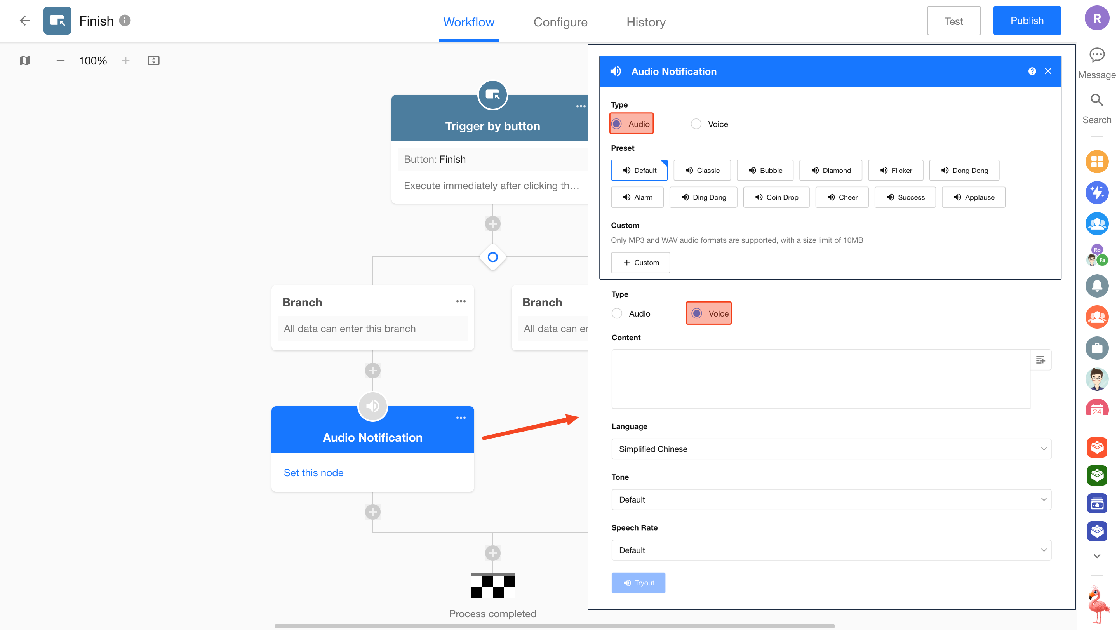Click the Set this node link
1117x630 pixels.
313,473
